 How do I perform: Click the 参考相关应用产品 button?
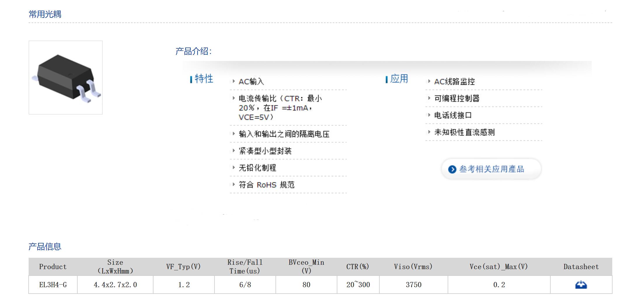tap(491, 169)
